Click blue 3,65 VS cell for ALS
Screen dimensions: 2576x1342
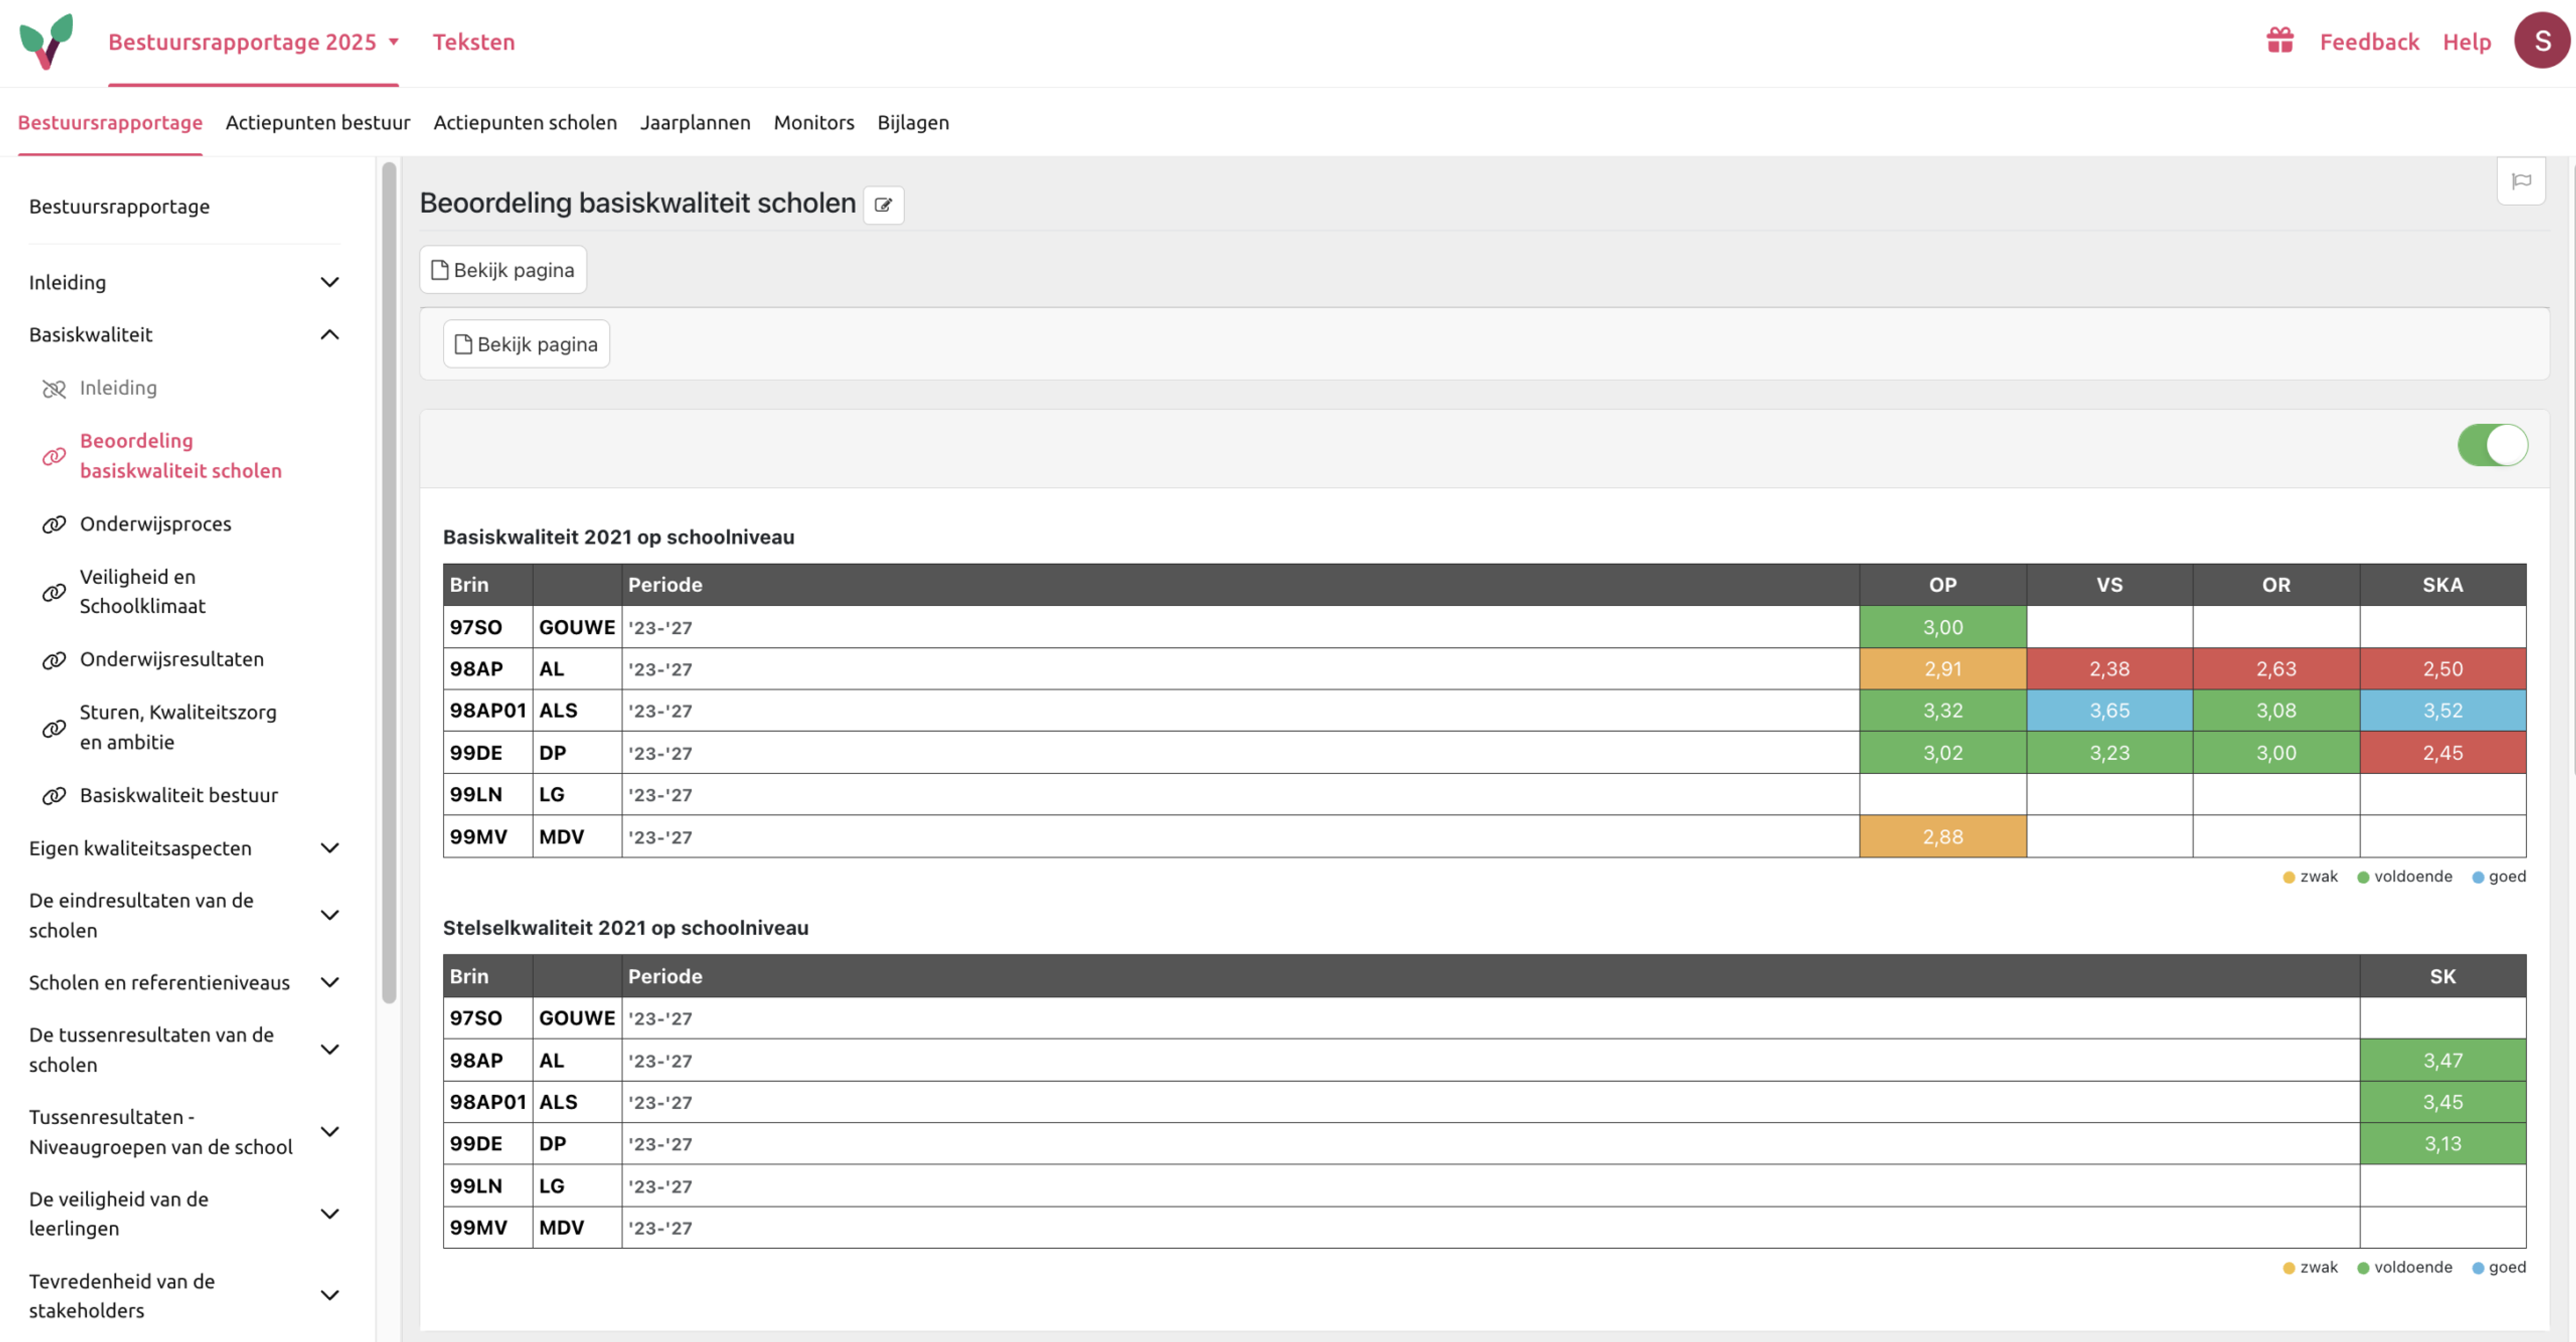[x=2109, y=711]
